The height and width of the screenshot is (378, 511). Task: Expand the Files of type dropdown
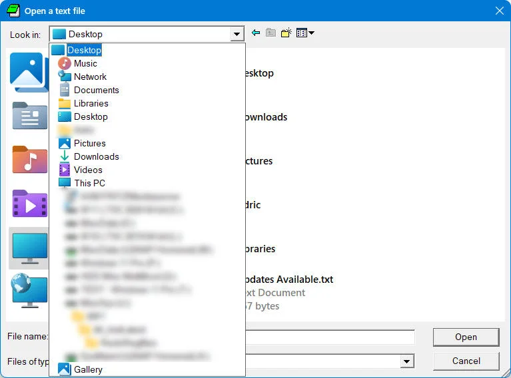coord(406,361)
